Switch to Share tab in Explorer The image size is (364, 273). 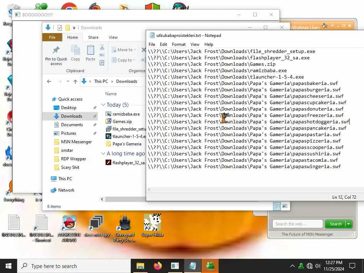coord(93,37)
